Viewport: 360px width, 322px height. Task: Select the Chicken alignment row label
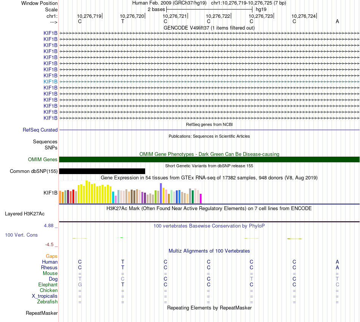coord(49,291)
